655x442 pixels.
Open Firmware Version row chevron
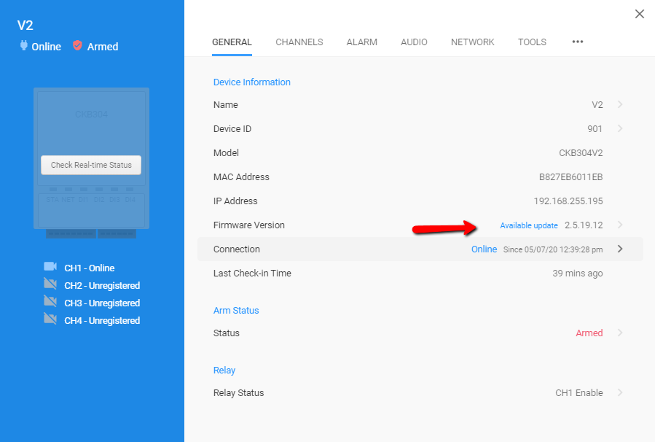coord(620,225)
